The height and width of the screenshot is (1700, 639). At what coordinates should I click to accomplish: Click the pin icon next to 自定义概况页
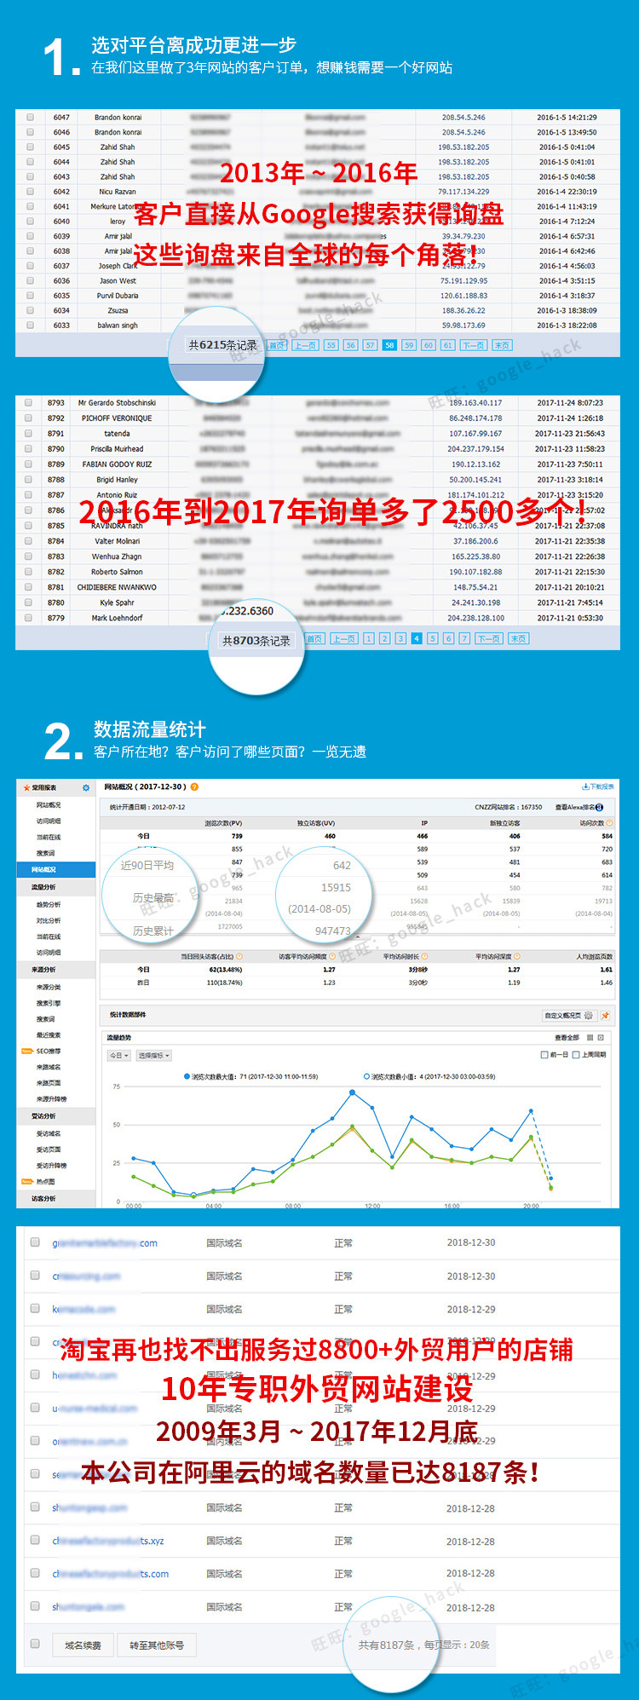[x=605, y=1015]
